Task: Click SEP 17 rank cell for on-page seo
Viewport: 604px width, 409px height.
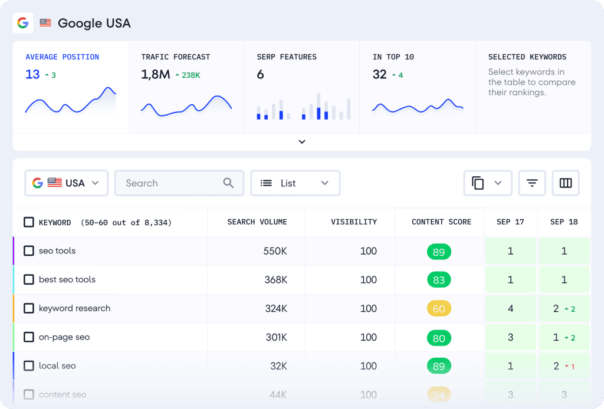Action: click(510, 338)
